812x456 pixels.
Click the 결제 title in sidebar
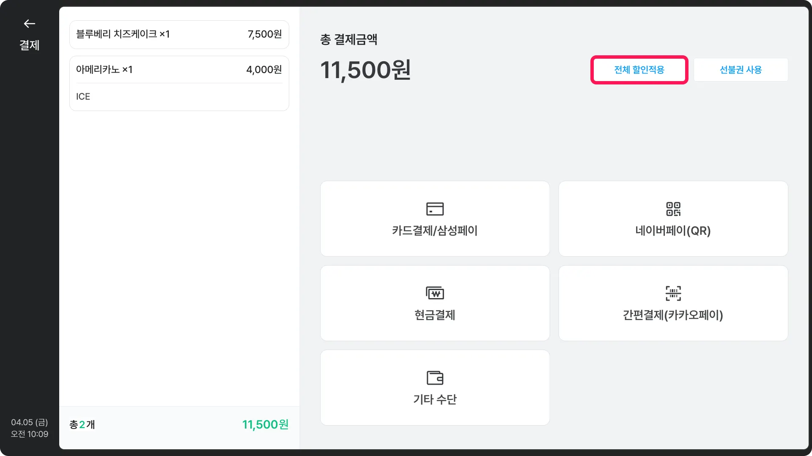point(29,45)
